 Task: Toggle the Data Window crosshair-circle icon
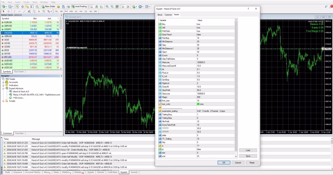(x=22, y=7)
